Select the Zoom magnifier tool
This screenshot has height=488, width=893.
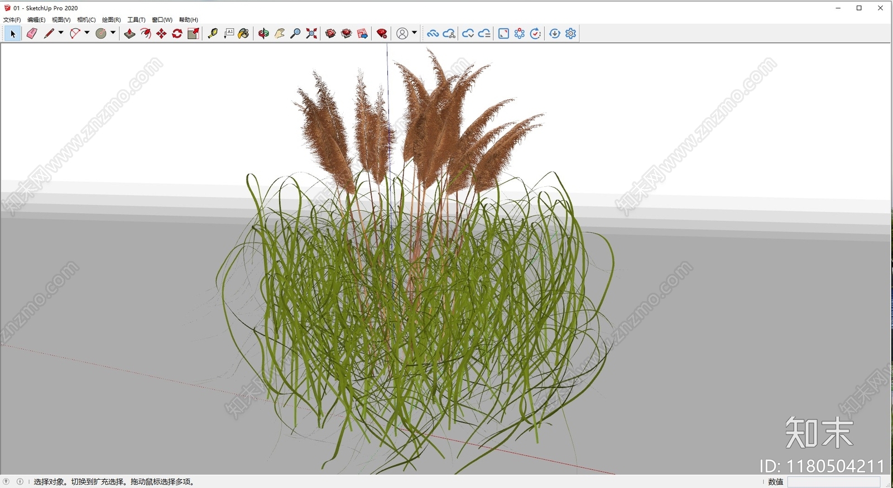(295, 33)
